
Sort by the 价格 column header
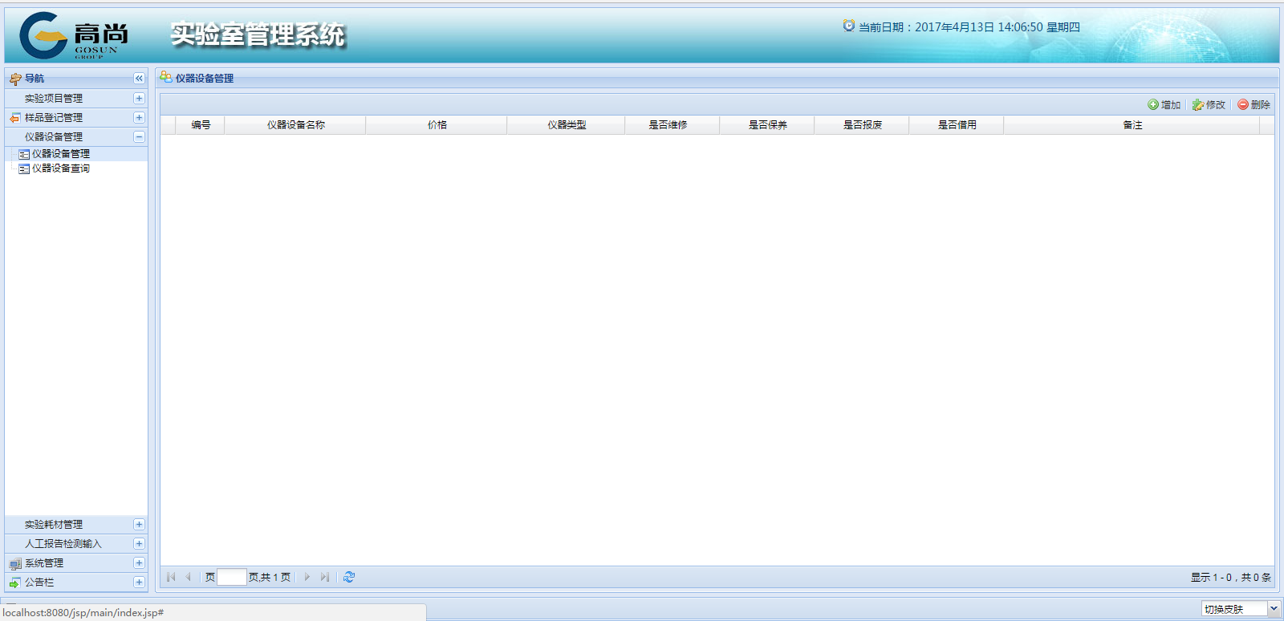[x=437, y=125]
